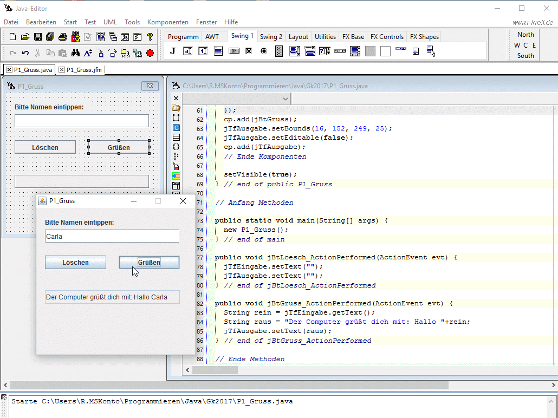Open the UML menu

point(110,22)
